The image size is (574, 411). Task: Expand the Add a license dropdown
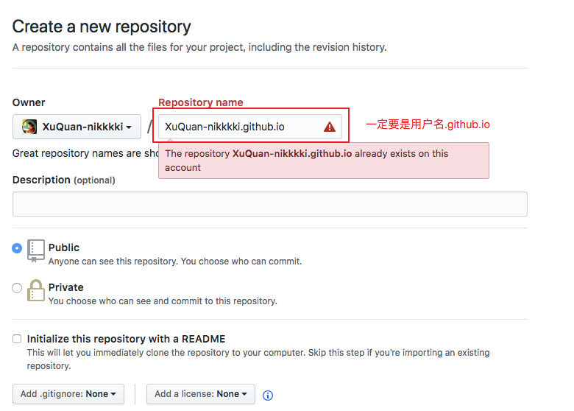tap(200, 394)
